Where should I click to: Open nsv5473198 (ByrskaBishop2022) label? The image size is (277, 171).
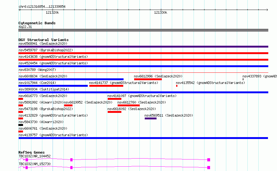pos(46,109)
